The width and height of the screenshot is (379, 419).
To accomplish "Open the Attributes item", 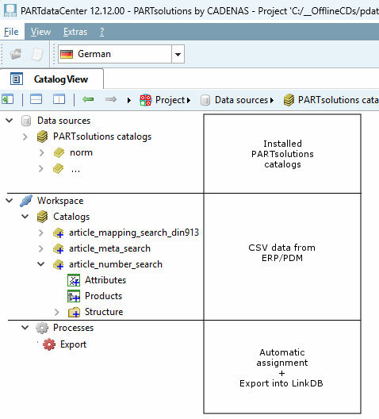I will coord(105,280).
